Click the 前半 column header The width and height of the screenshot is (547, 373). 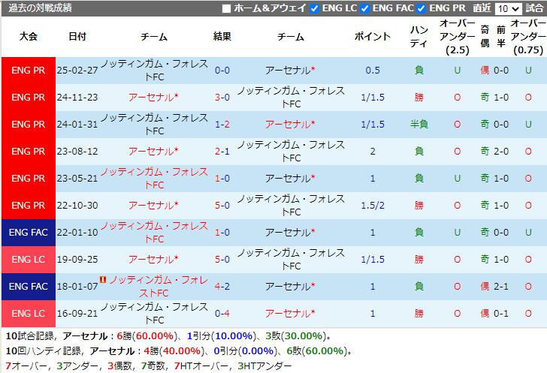point(501,37)
